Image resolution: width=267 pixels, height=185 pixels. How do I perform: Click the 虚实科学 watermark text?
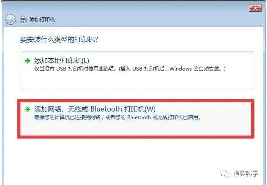(246, 174)
